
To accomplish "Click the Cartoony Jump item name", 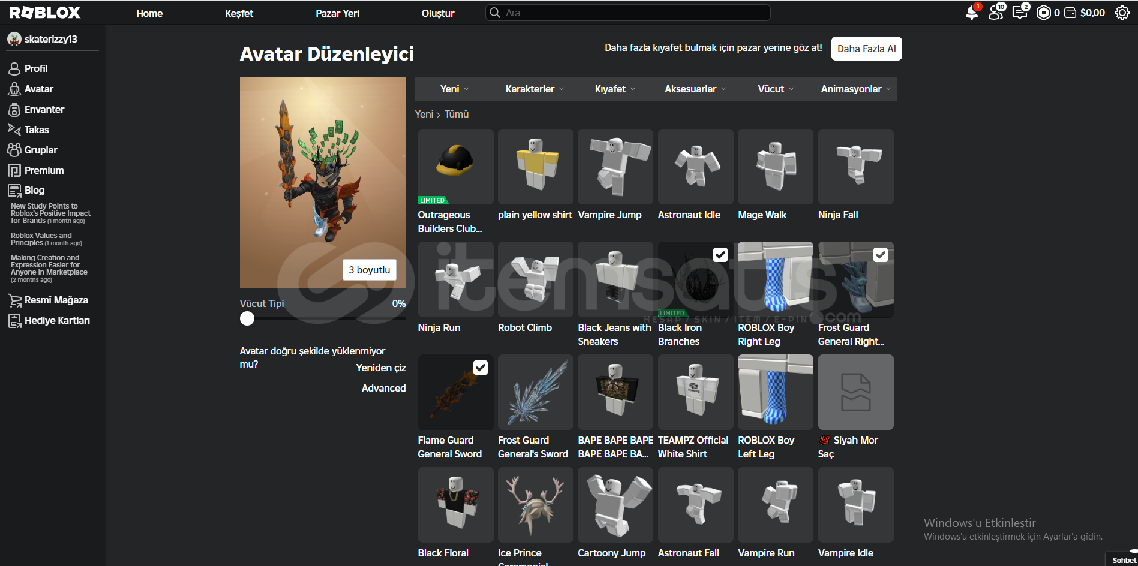I will point(612,553).
